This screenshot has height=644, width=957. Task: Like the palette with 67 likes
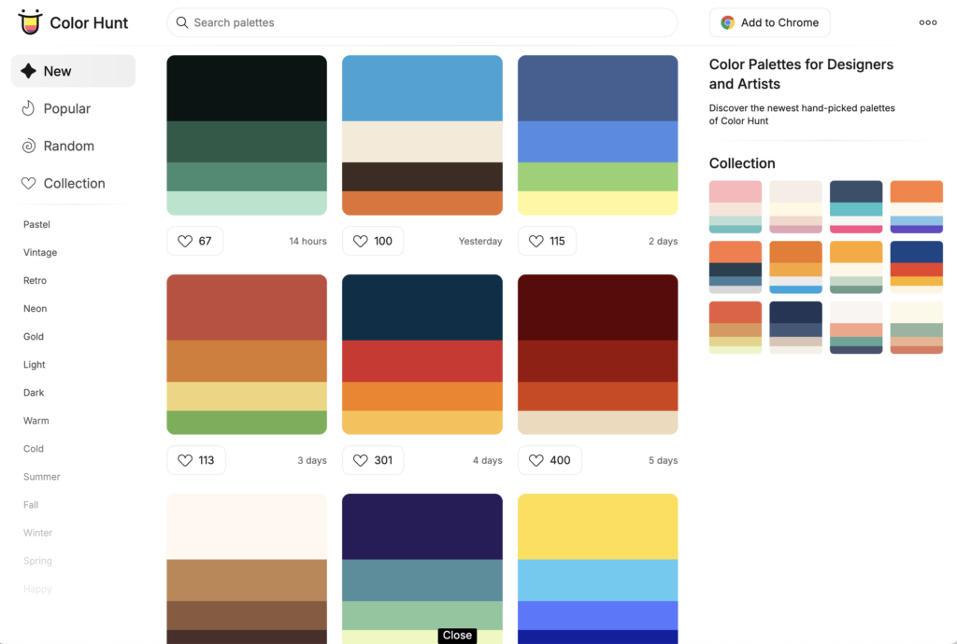[194, 241]
